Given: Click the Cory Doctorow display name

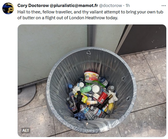Looking at the screenshot, I should point(33,6).
